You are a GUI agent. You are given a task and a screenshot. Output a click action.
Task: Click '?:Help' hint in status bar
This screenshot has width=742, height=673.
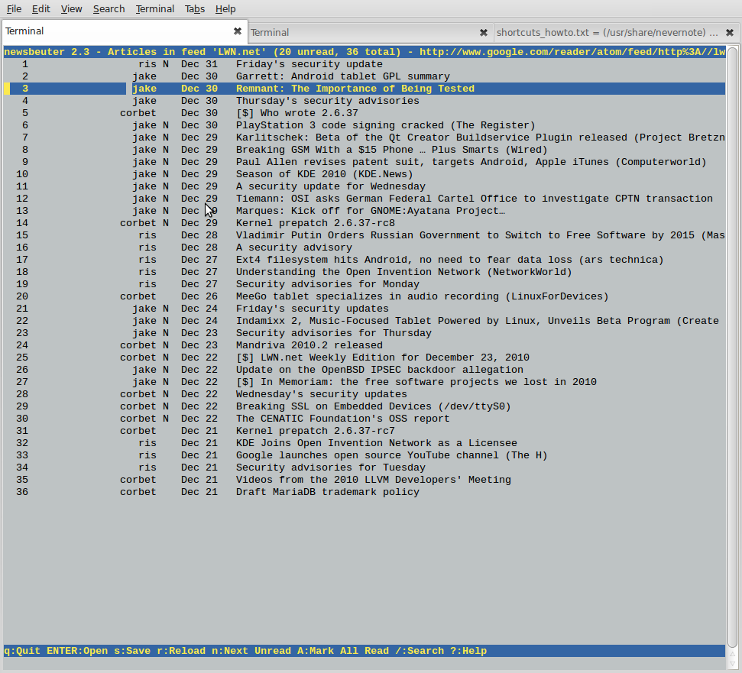point(468,652)
